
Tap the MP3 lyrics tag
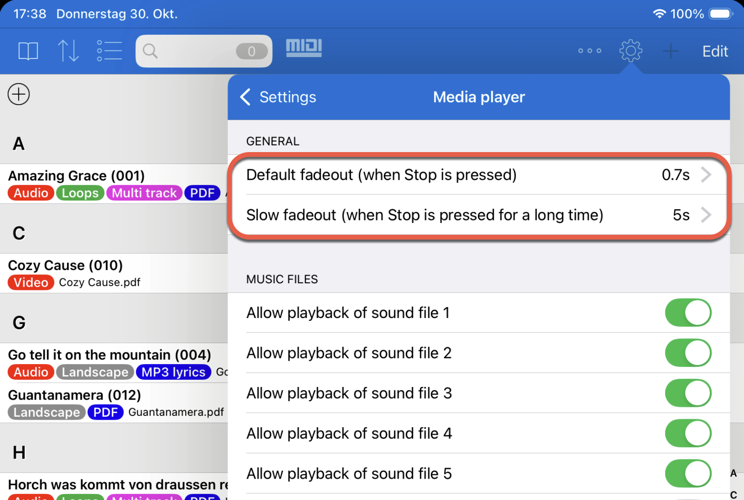tap(173, 372)
